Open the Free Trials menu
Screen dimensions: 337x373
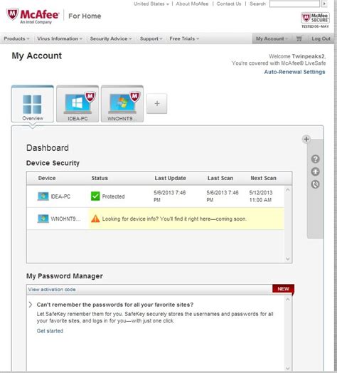[184, 38]
